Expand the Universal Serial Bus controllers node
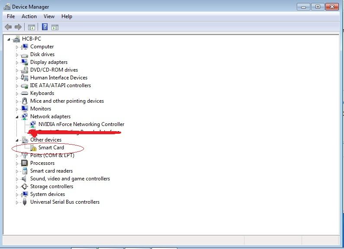Viewport: 344px width, 249px height. click(17, 202)
